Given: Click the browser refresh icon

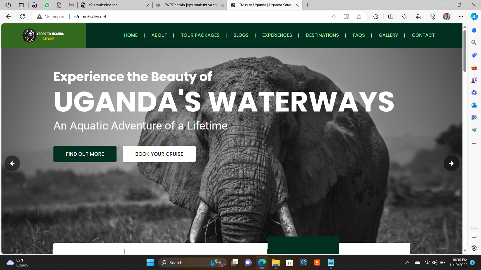Looking at the screenshot, I should pos(23,16).
